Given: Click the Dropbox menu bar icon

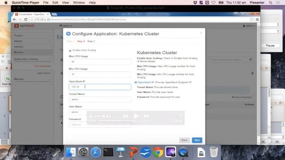Looking at the screenshot, I should pos(195,3).
